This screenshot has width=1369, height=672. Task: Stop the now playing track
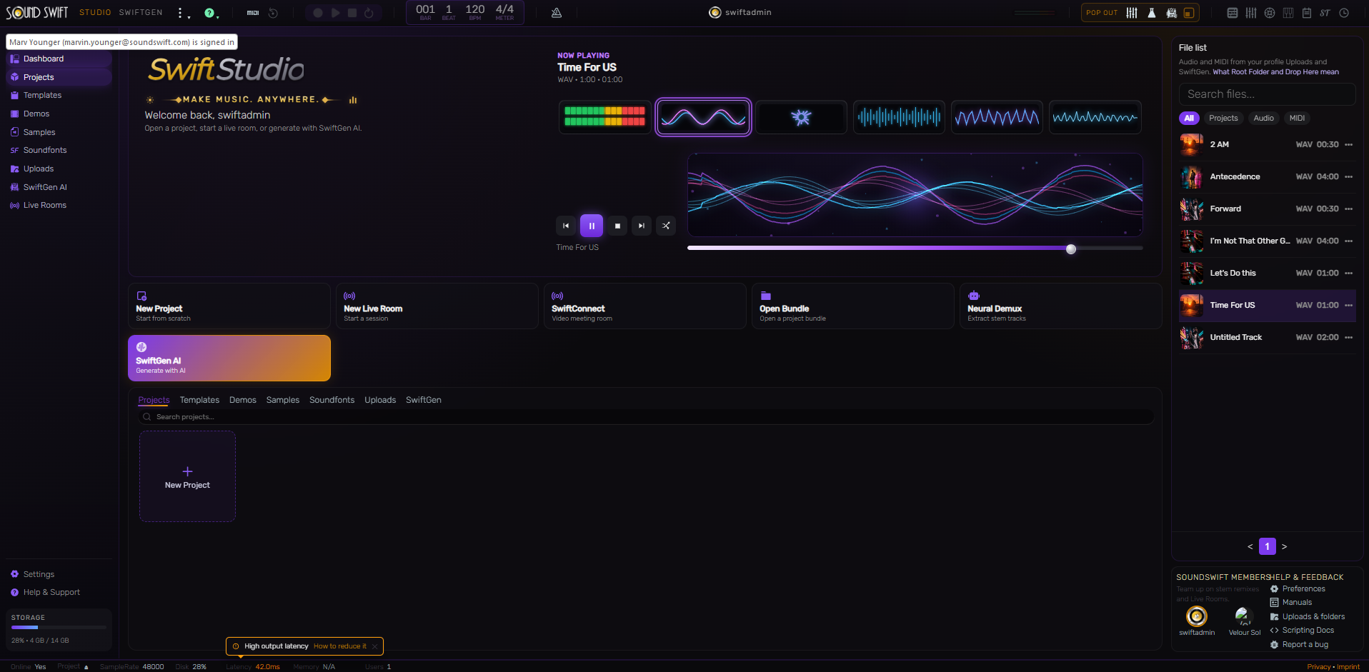pos(617,226)
